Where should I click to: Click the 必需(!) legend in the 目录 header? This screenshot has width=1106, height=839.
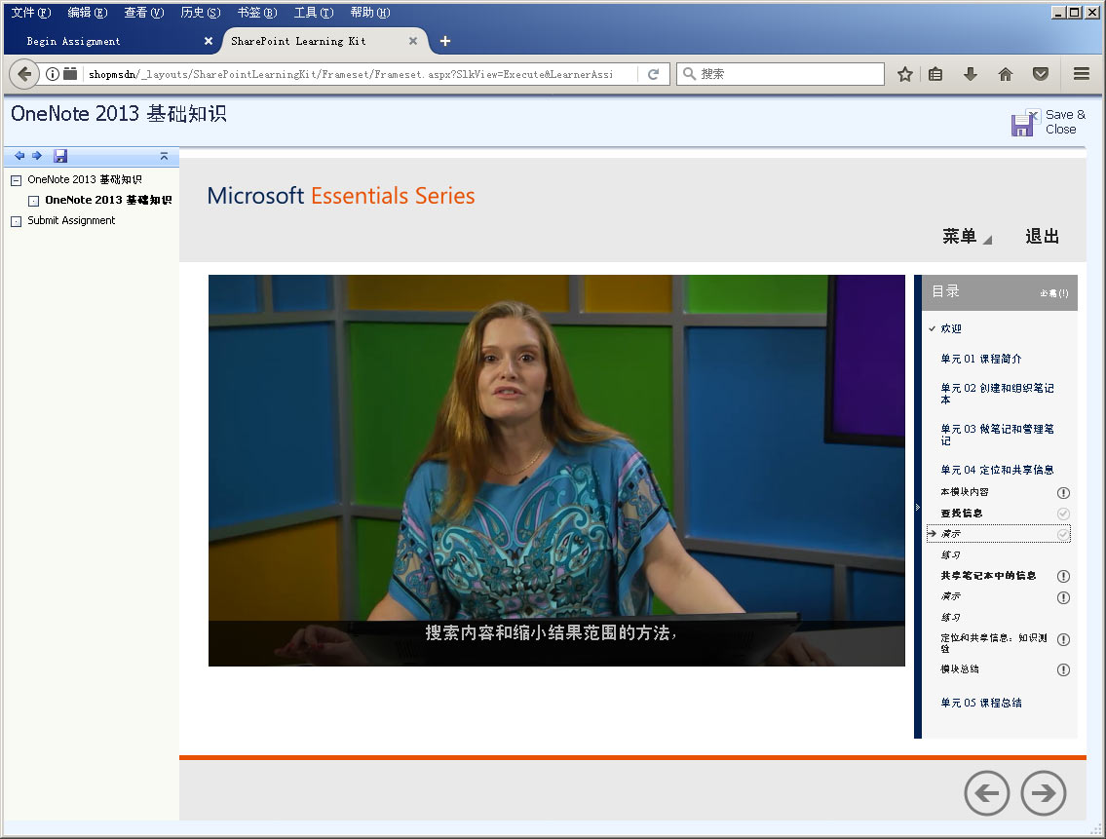click(1053, 293)
